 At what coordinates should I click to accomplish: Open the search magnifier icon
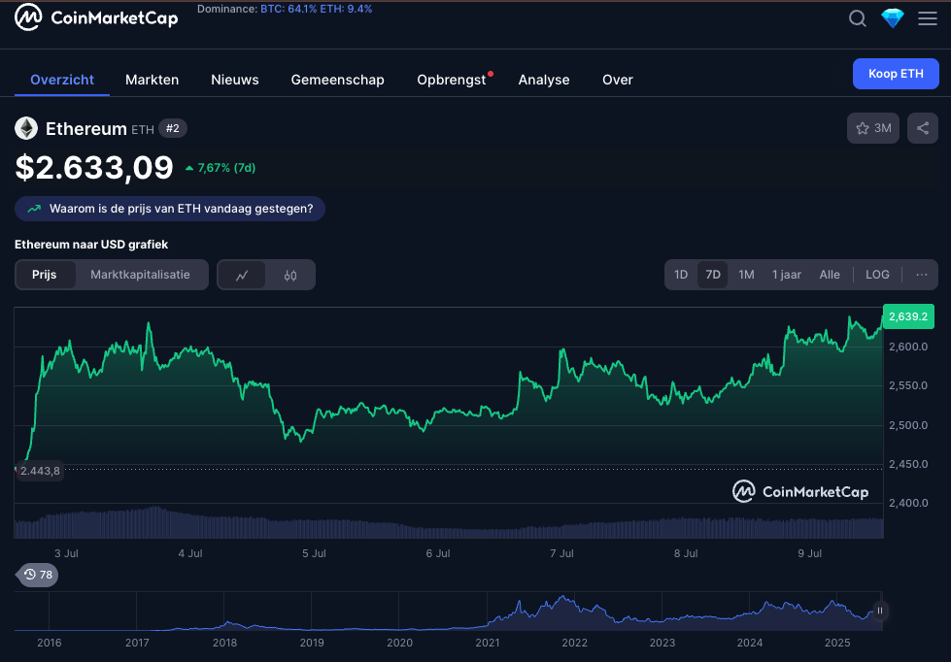pyautogui.click(x=857, y=18)
